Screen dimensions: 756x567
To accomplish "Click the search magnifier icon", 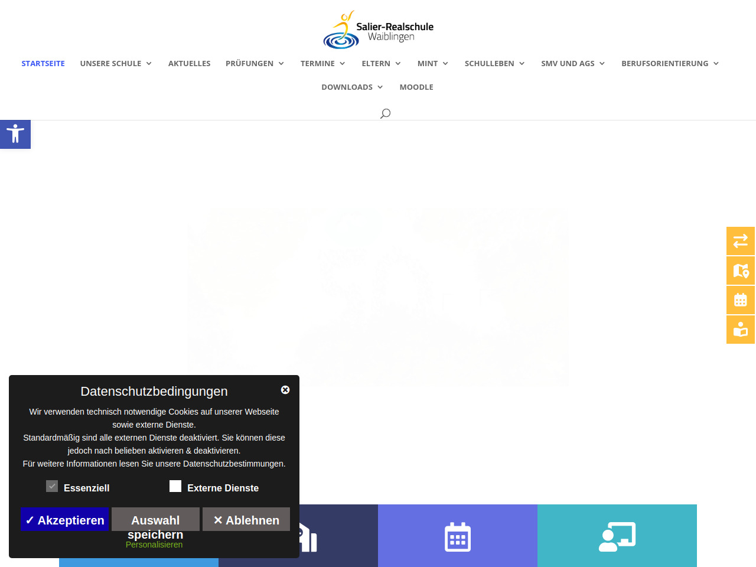I will tap(385, 113).
